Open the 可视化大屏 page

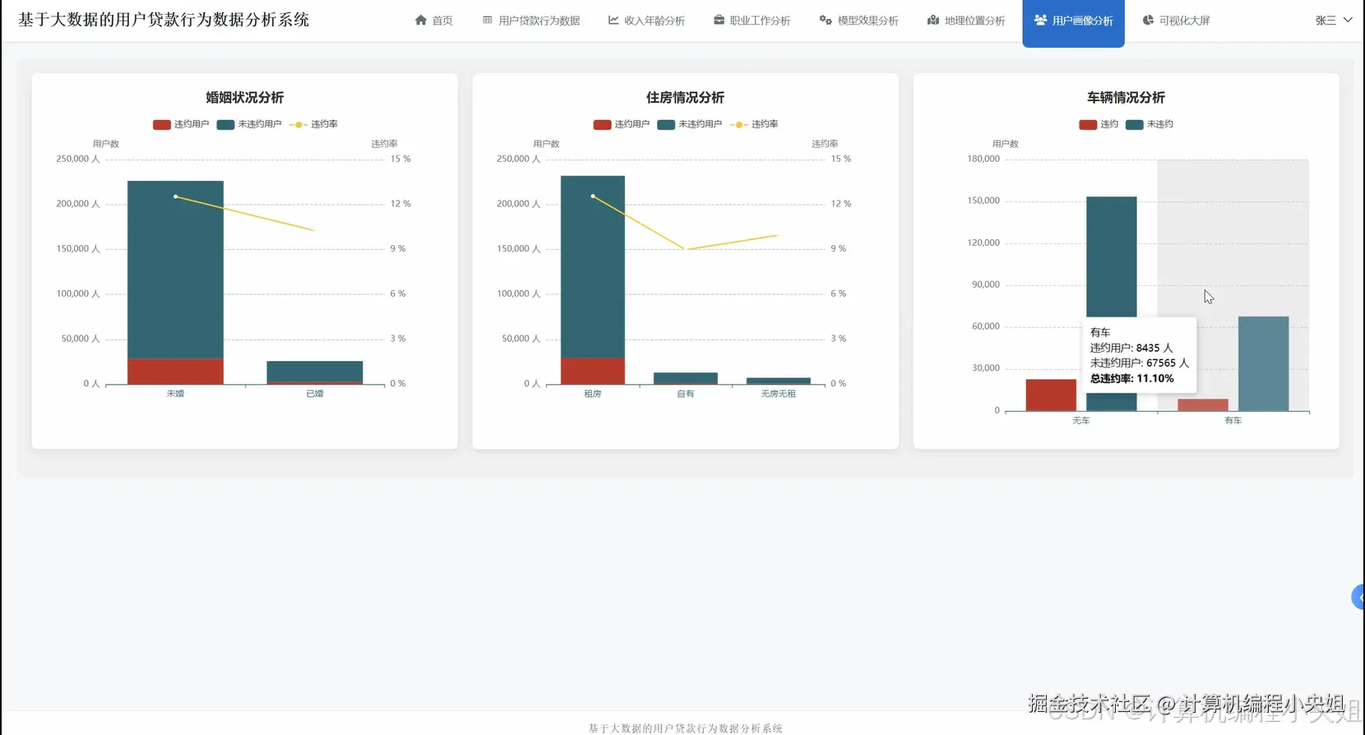click(1177, 21)
